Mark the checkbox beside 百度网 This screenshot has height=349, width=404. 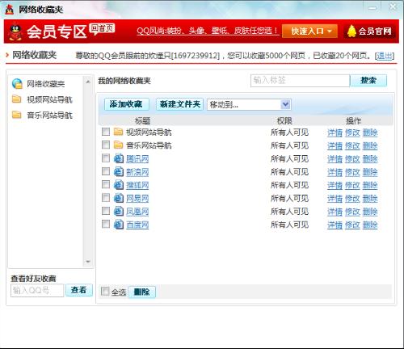click(x=106, y=224)
